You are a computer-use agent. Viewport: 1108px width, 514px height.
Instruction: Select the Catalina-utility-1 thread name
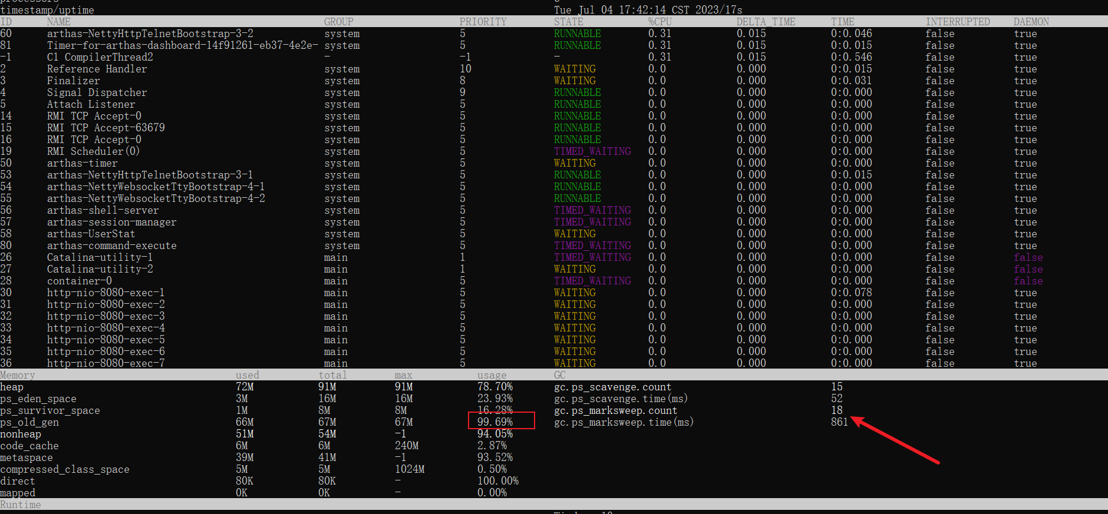coord(100,257)
